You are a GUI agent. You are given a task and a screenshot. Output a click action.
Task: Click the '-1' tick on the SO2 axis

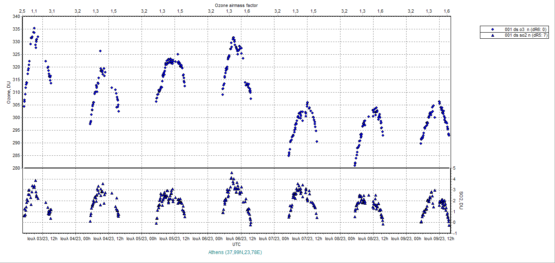[x=455, y=233]
